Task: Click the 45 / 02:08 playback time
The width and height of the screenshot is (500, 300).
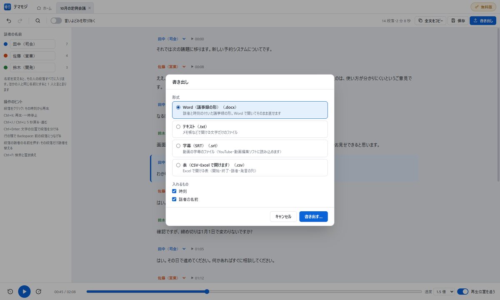Action: [64, 292]
